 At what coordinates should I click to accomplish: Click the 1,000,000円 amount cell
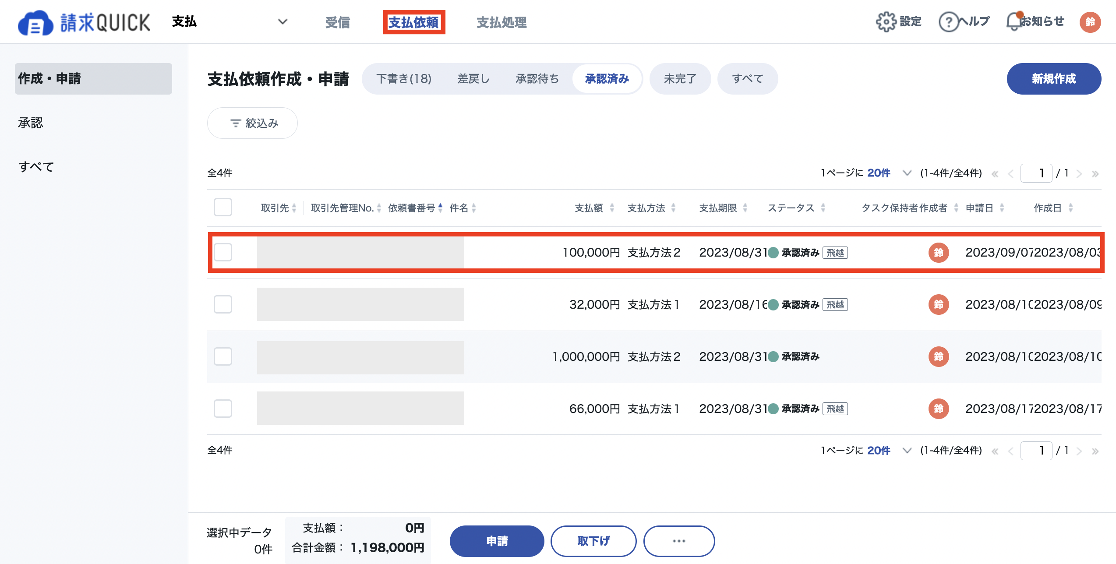[586, 356]
